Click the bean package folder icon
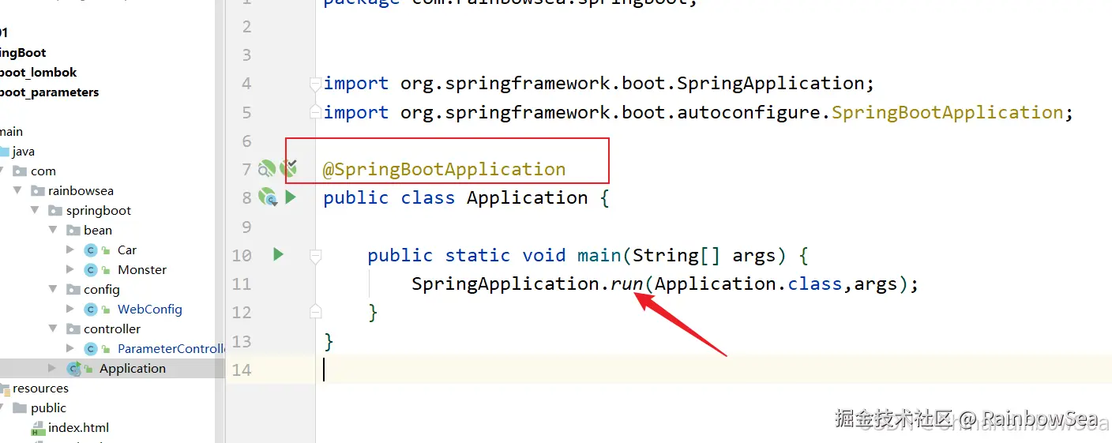The image size is (1112, 443). pyautogui.click(x=73, y=231)
